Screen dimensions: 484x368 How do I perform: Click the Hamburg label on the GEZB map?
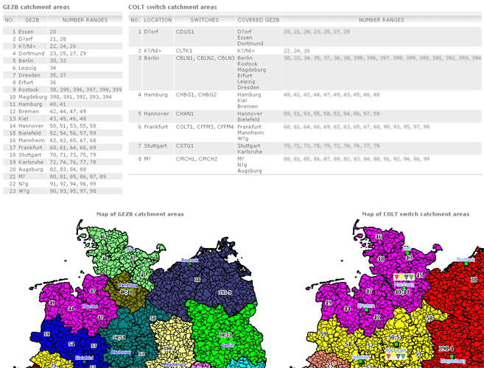click(x=127, y=285)
